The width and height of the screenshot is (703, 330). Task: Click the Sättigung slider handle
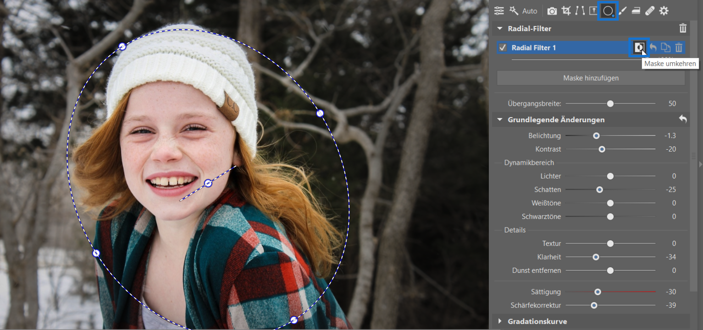pos(598,292)
